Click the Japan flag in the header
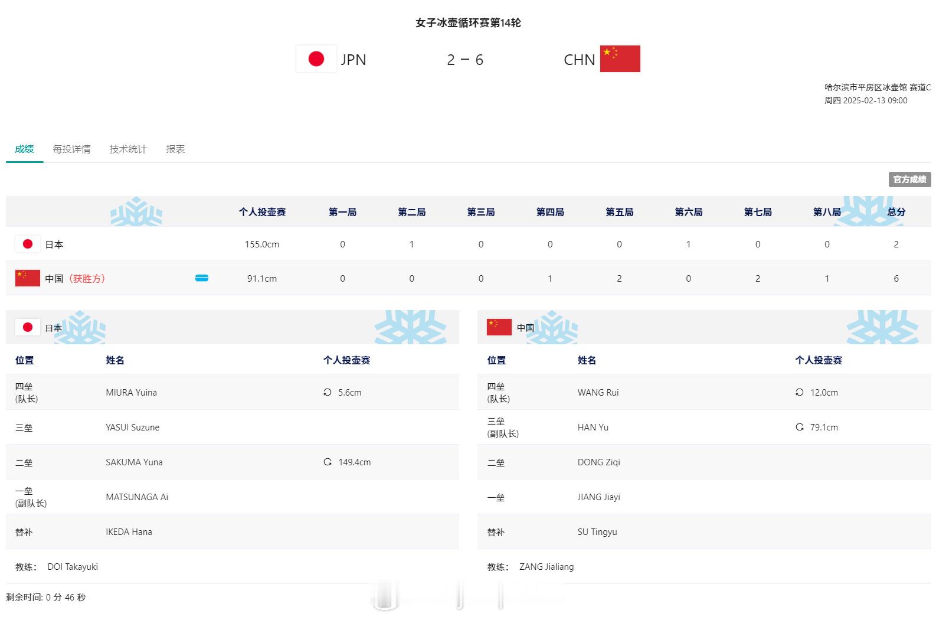This screenshot has width=936, height=620. (316, 59)
